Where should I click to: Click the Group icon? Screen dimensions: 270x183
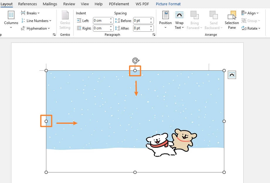244,21
